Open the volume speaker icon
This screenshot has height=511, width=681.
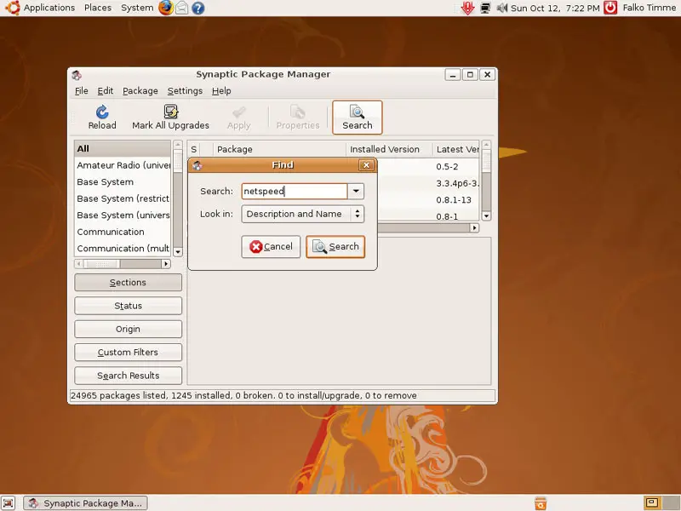501,8
